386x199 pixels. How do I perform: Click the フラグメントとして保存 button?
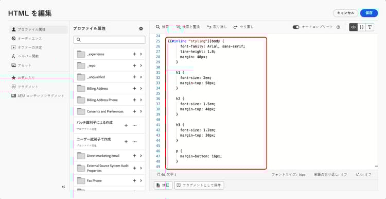pyautogui.click(x=199, y=185)
